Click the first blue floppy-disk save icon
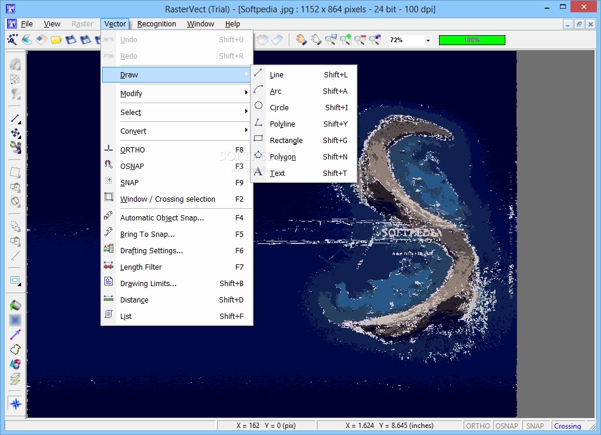This screenshot has width=601, height=435. pos(70,39)
